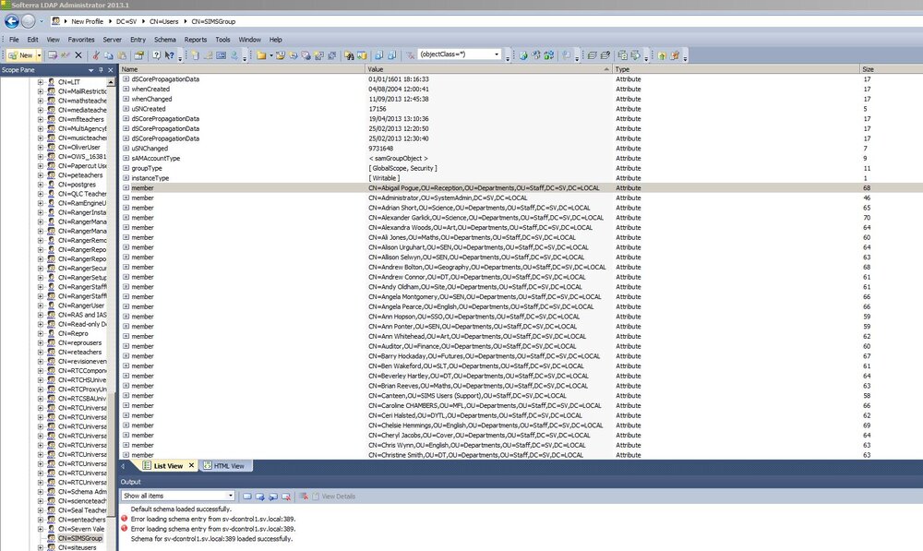Sort by the Value column header

pos(489,69)
